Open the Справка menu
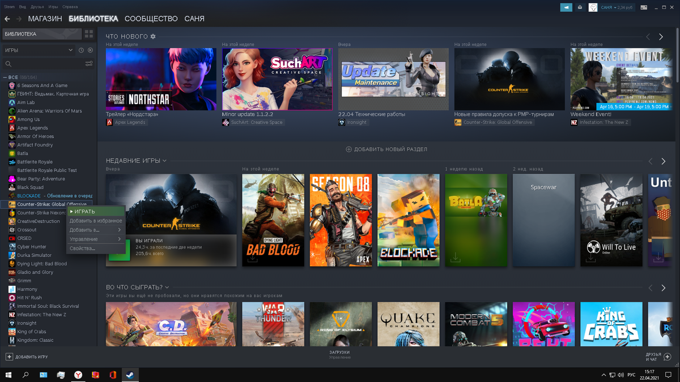The width and height of the screenshot is (680, 382). 70,7
